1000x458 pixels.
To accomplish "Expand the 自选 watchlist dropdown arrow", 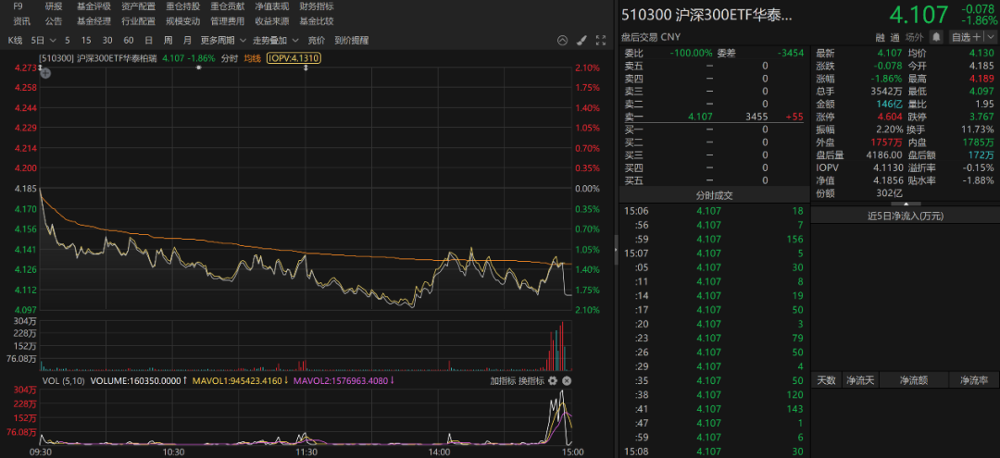I will point(990,37).
